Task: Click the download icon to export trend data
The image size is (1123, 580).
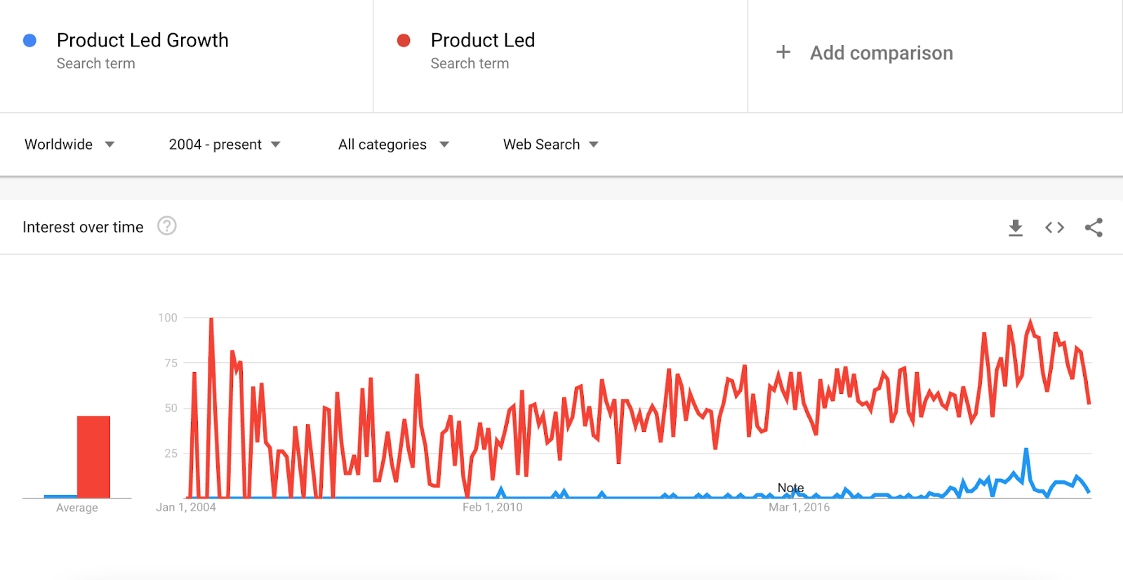Action: [1016, 227]
